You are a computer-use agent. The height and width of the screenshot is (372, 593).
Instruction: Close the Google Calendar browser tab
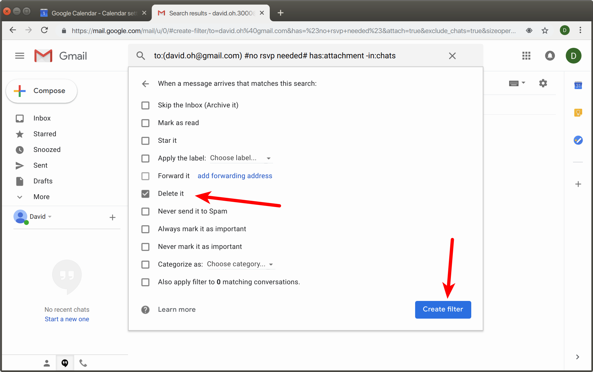click(144, 13)
